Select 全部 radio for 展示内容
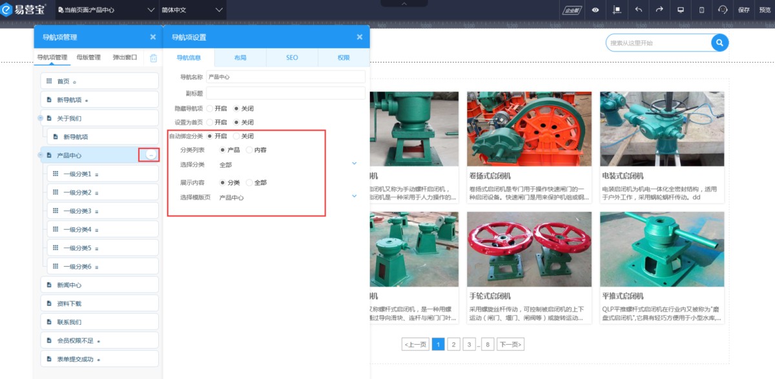Image resolution: width=775 pixels, height=379 pixels. (249, 183)
